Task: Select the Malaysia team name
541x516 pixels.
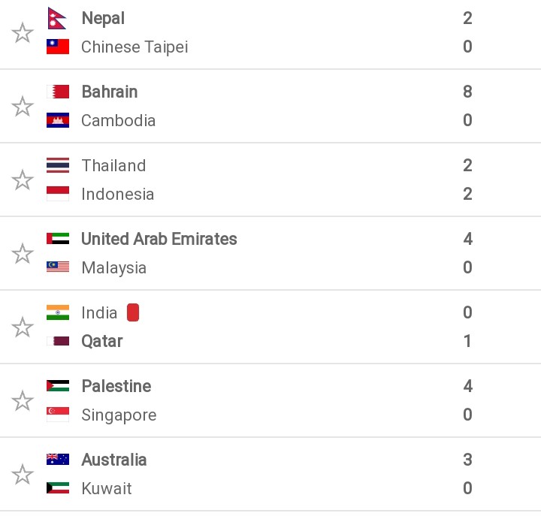Action: [x=114, y=268]
